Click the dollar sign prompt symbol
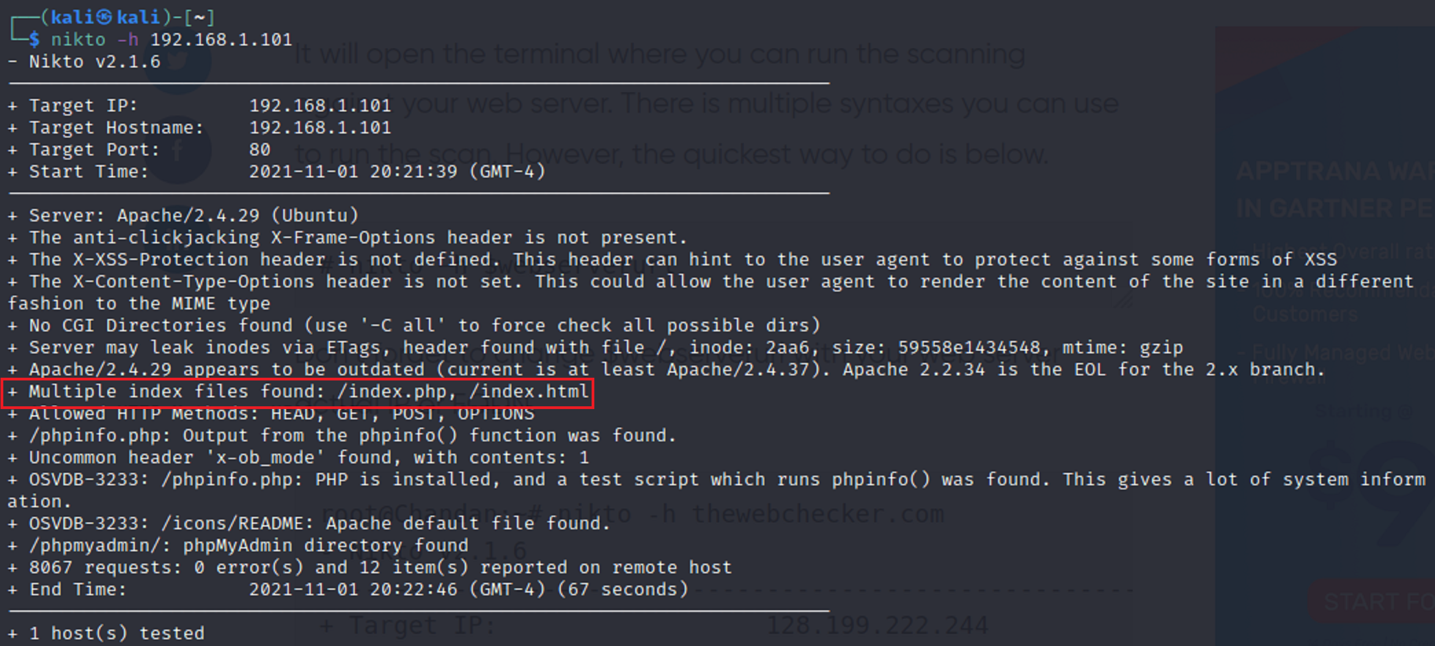The height and width of the screenshot is (646, 1435). pos(35,40)
